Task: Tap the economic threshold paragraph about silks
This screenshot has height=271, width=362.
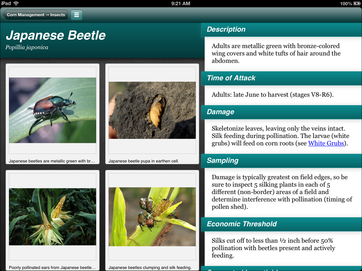Action: [273, 248]
